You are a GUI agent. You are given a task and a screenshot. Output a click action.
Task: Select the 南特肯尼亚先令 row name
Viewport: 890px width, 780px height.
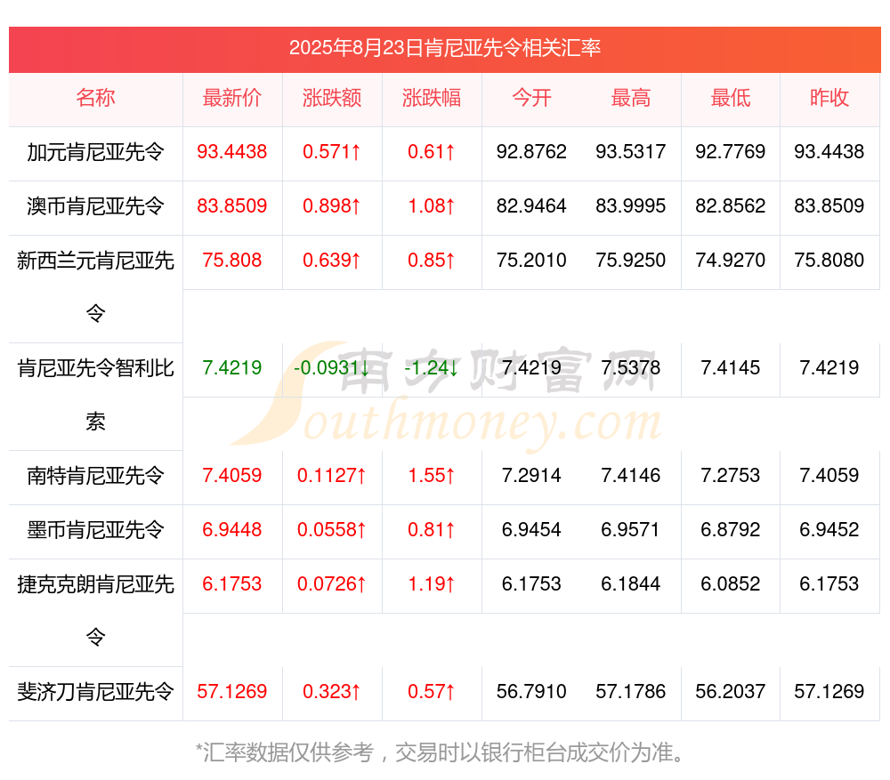point(95,475)
